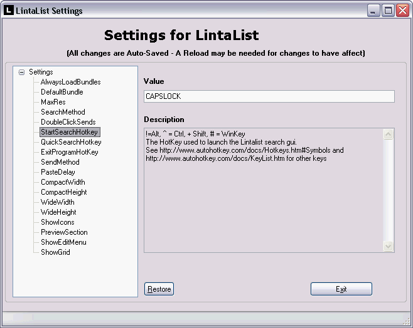
Task: Click the LintaList app icon in title bar
Action: coord(8,10)
